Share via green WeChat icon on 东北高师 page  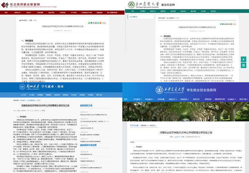pos(89,23)
